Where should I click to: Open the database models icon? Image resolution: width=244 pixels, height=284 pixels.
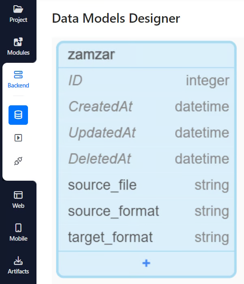18,115
